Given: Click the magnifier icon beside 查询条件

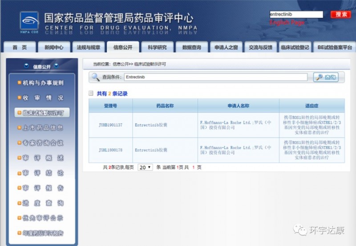Looking at the screenshot, I should click(x=95, y=77).
